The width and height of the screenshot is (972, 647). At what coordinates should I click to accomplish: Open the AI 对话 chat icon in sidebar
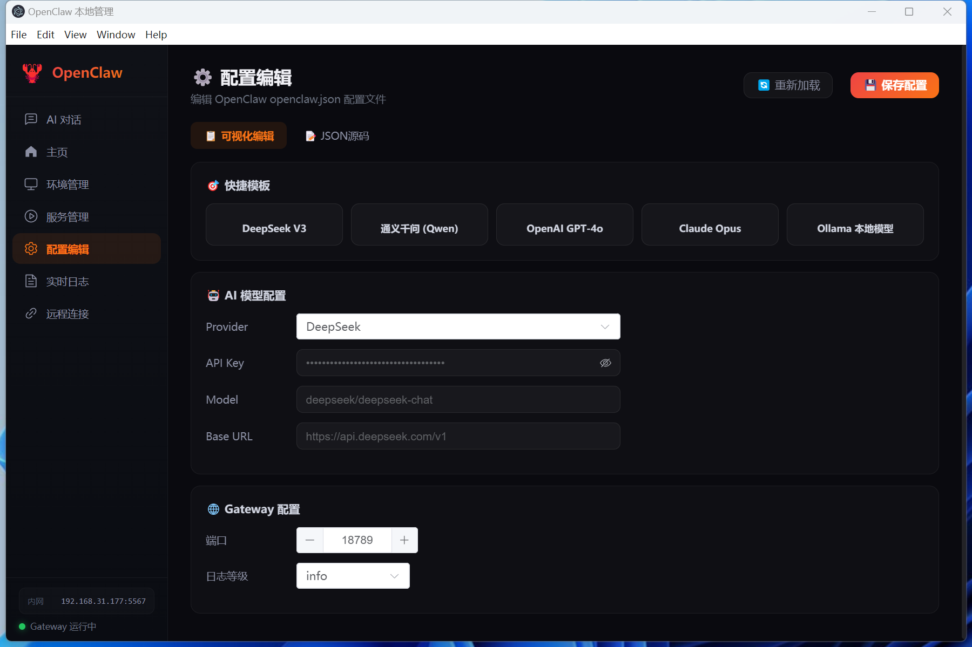point(31,119)
